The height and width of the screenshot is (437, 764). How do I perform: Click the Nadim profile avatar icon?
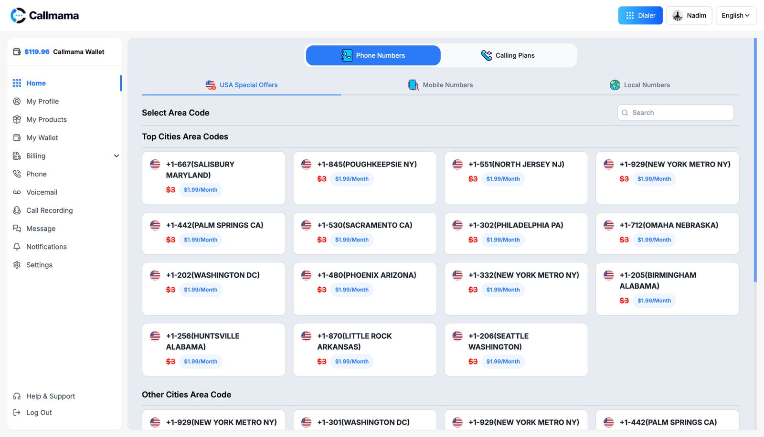tap(678, 16)
